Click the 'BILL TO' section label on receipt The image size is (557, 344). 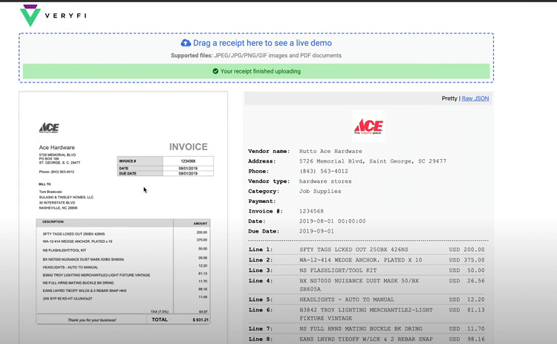tap(45, 184)
